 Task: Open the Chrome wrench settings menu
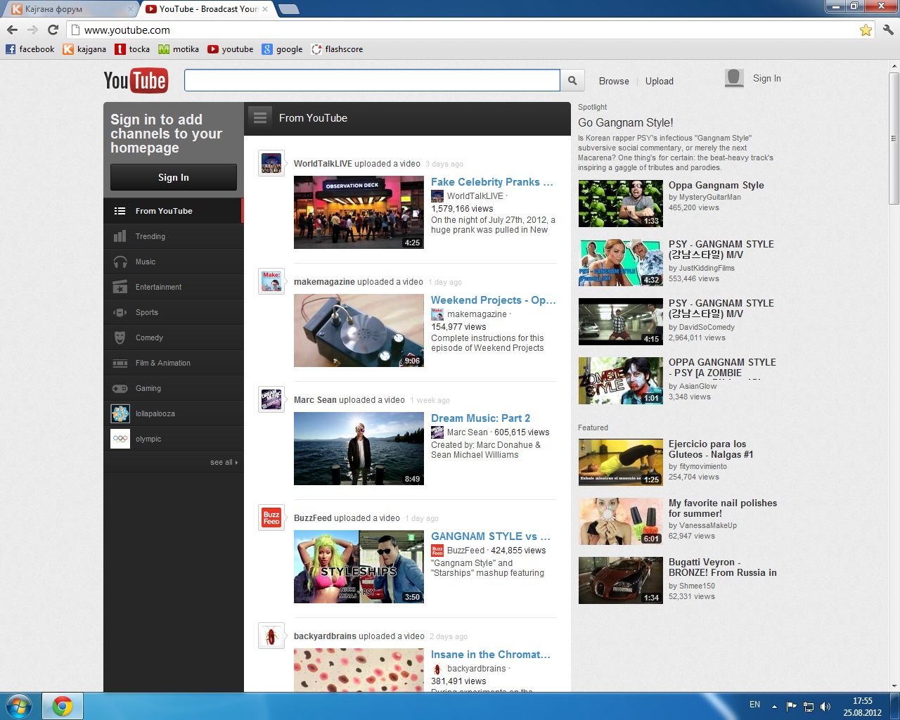(x=887, y=30)
